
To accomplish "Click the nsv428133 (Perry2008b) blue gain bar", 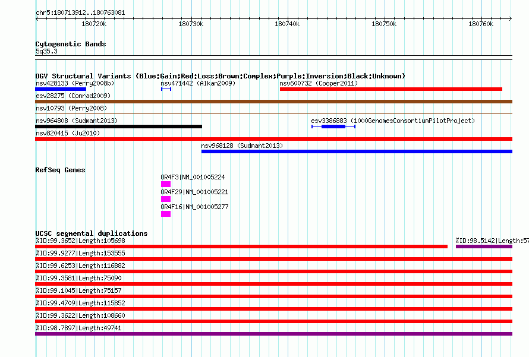I will tap(61, 89).
